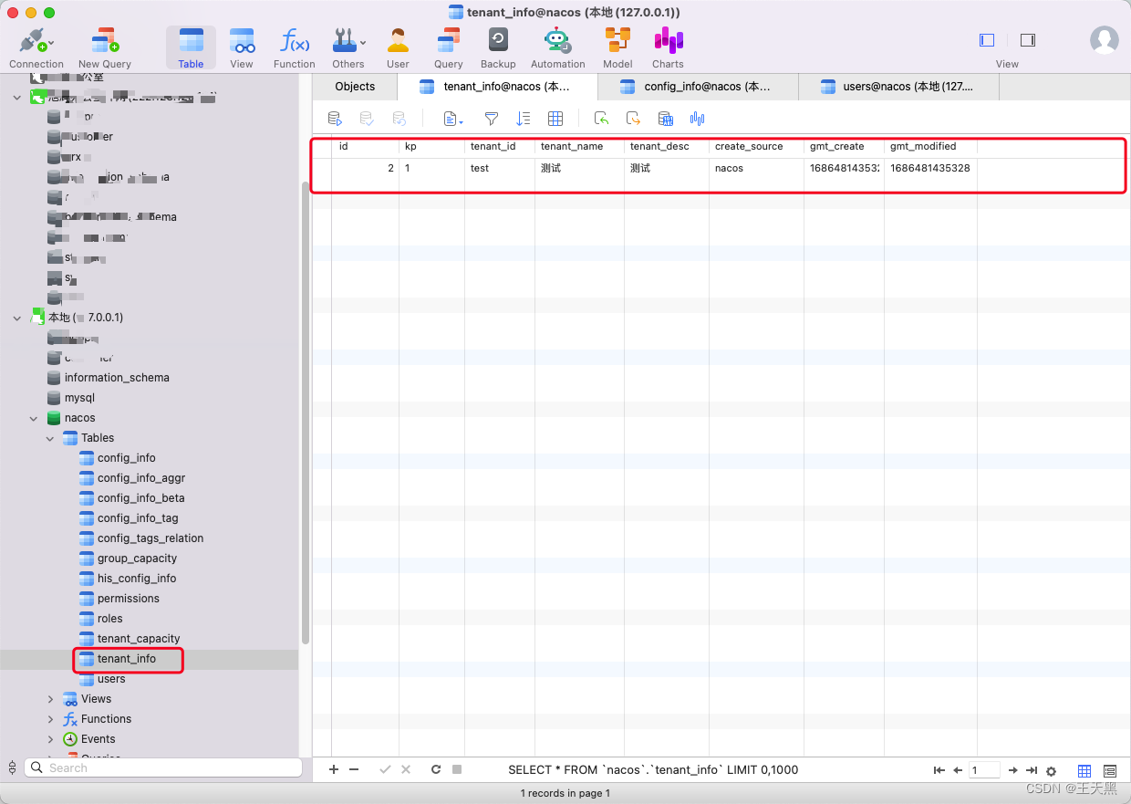The image size is (1131, 804).
Task: Open the Query toolbar icon
Action: click(x=448, y=47)
